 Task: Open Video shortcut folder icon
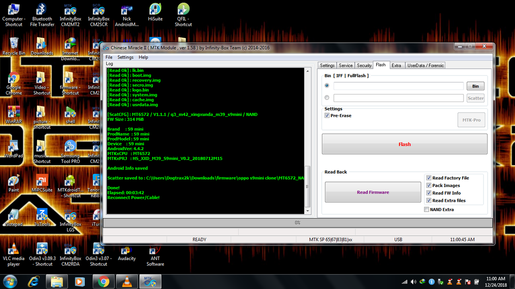(x=42, y=83)
